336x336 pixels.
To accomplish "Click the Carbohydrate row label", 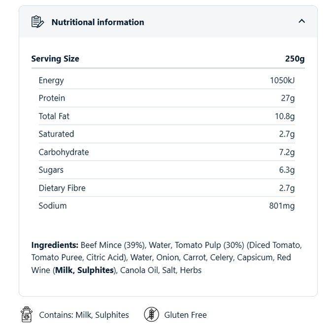I will click(x=64, y=152).
